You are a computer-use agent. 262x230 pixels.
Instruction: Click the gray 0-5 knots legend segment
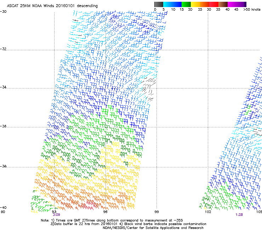[159, 4]
